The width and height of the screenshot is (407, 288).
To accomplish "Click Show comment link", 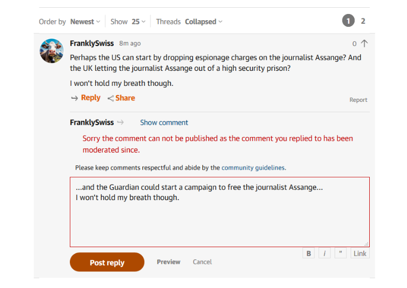I will coord(164,123).
